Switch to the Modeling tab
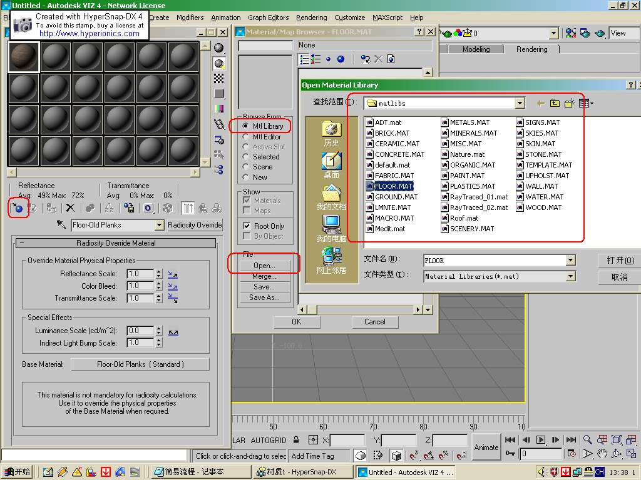The height and width of the screenshot is (480, 641). pos(476,49)
